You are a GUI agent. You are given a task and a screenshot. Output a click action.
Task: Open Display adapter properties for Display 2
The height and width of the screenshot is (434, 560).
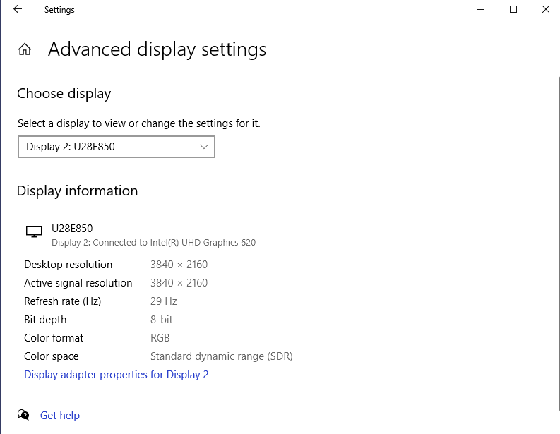[117, 375]
